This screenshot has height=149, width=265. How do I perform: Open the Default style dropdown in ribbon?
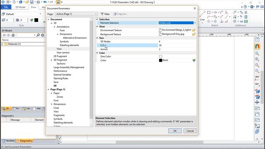pos(40,14)
